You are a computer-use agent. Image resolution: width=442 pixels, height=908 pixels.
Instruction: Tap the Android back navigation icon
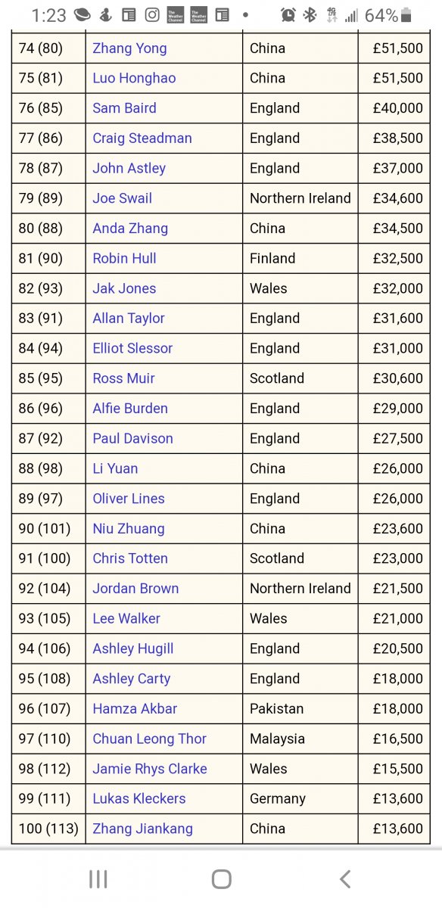click(345, 878)
